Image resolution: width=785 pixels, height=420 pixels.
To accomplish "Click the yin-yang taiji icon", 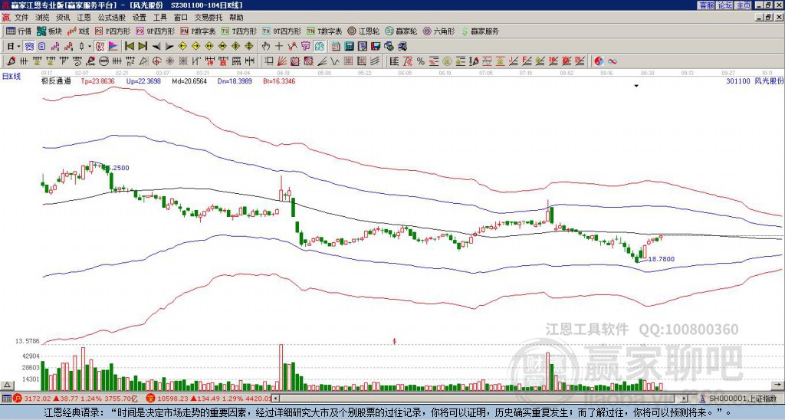I will point(599,61).
